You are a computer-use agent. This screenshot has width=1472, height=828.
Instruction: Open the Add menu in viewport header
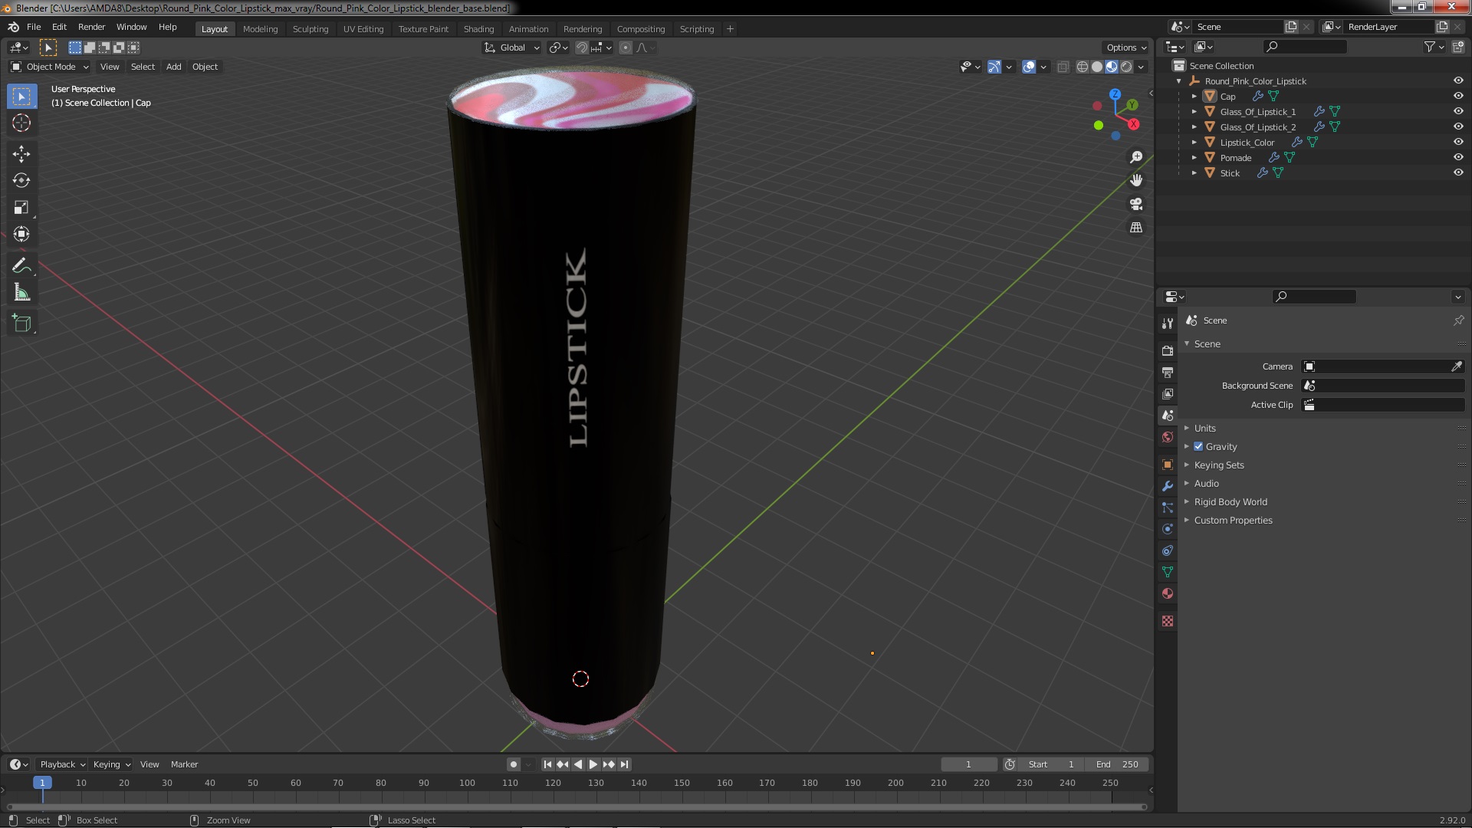[x=173, y=67]
